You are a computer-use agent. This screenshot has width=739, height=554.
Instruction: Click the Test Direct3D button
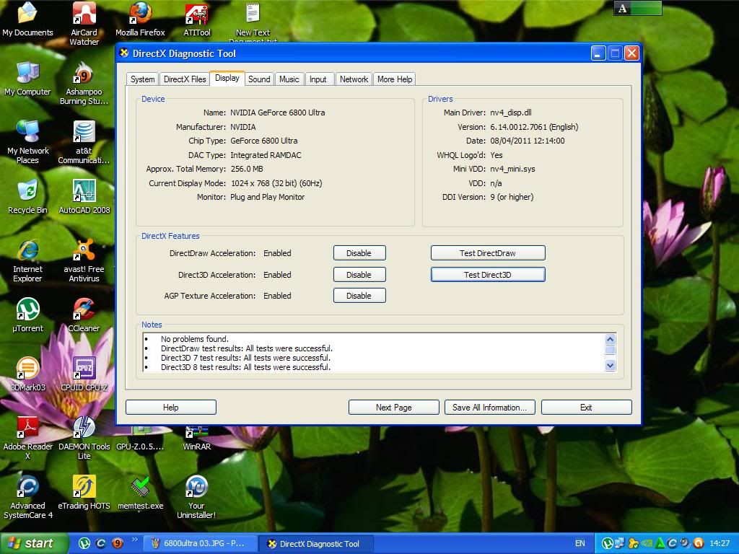tap(488, 275)
